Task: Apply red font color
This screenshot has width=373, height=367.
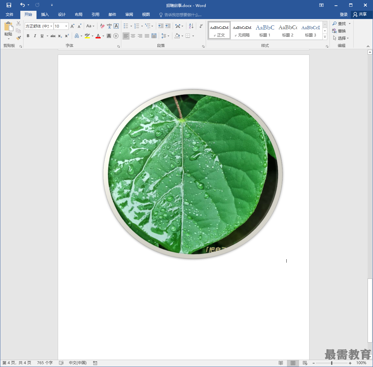Action: pyautogui.click(x=98, y=36)
